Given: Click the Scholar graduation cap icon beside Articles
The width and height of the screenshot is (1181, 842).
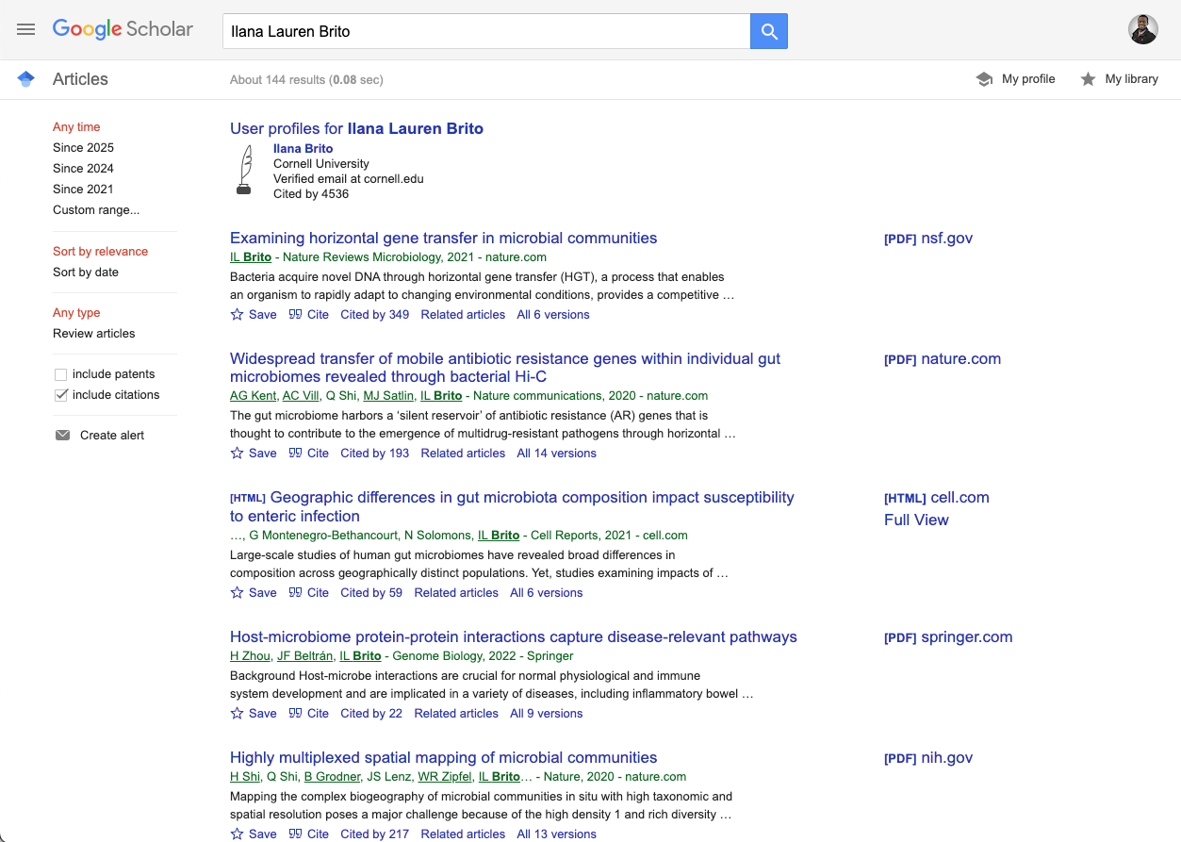Looking at the screenshot, I should tap(25, 79).
